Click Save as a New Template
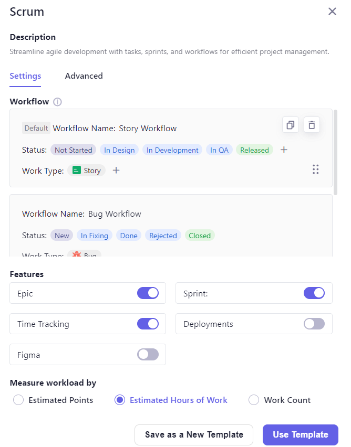 pyautogui.click(x=194, y=434)
